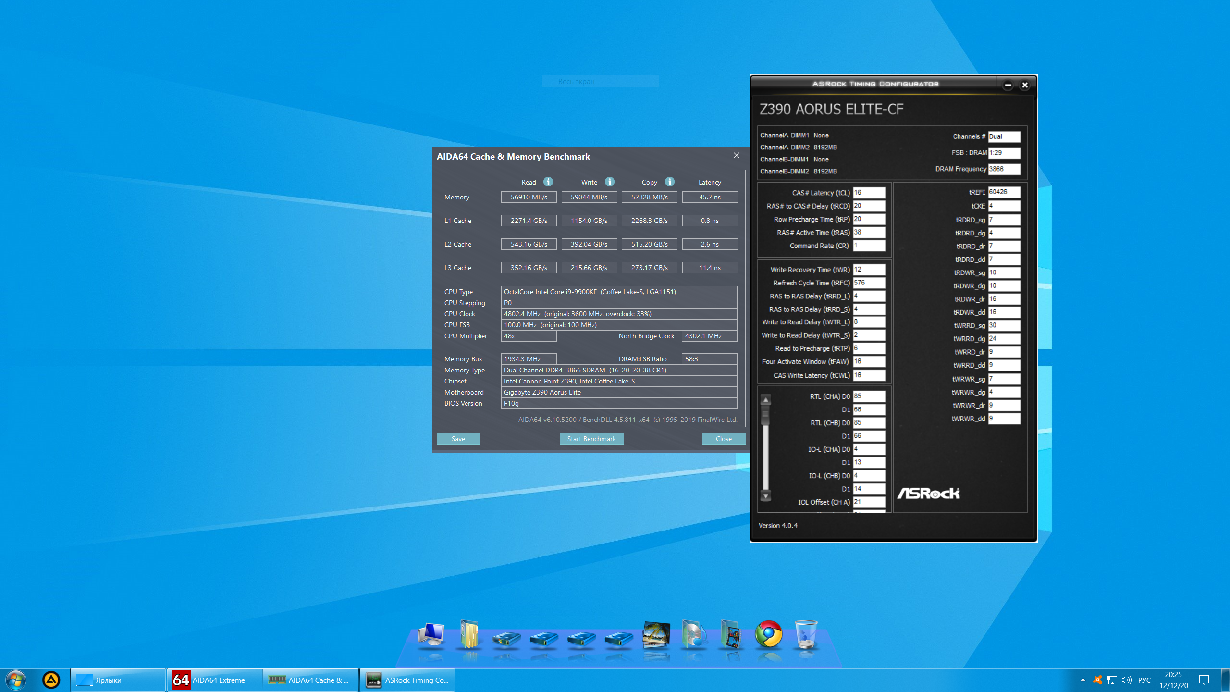Screen dimensions: 1230x692
Task: Click the vertical scrollbar thumb in RTL panel
Action: click(766, 415)
